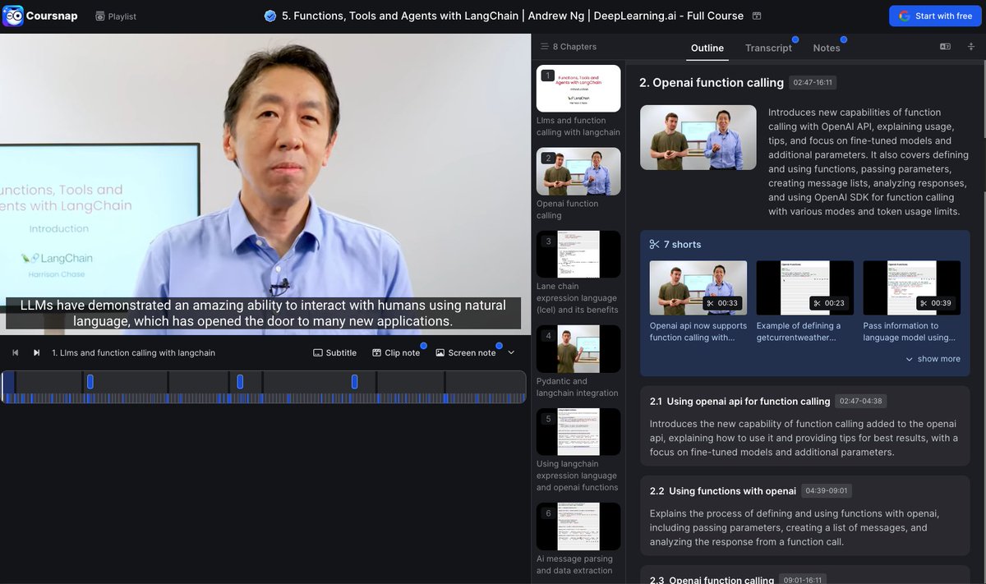986x584 pixels.
Task: Skip to previous chapter
Action: coord(15,352)
